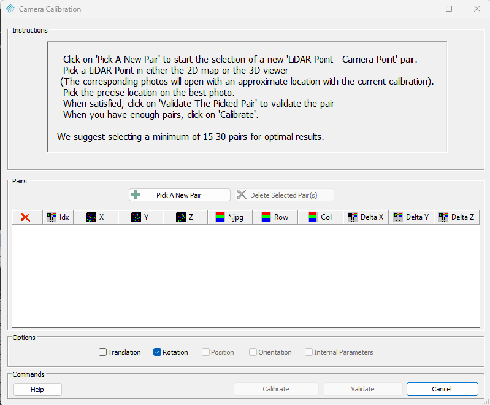Click the Translation label text
490x405 pixels.
point(124,352)
